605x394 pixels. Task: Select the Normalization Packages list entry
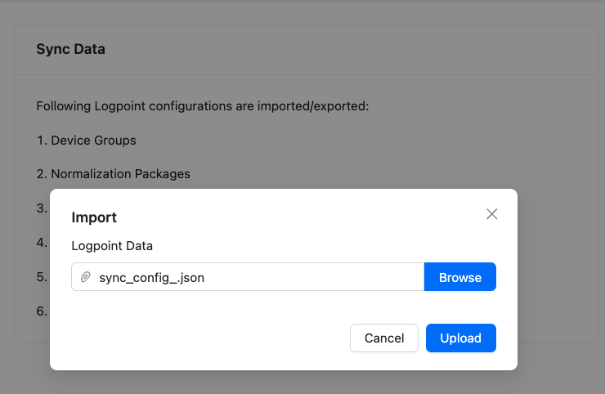pyautogui.click(x=113, y=173)
